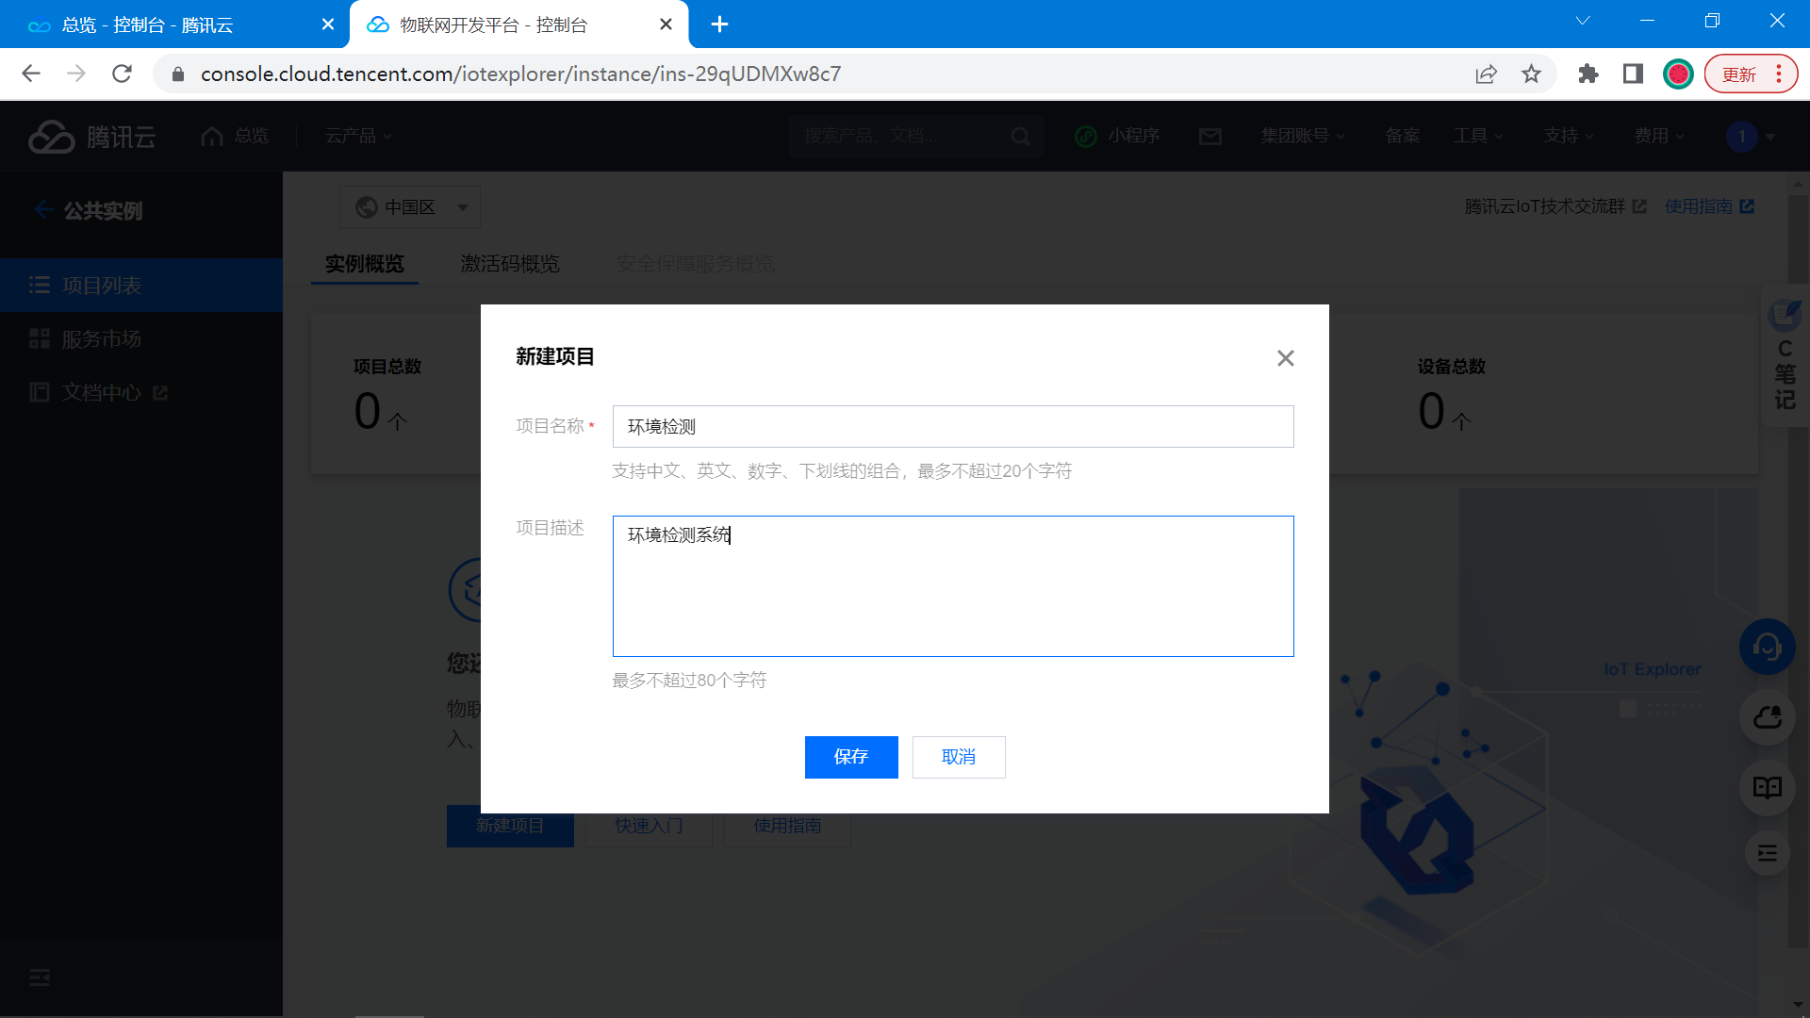The width and height of the screenshot is (1810, 1018).
Task: Click the customer service headset icon
Action: [1767, 647]
